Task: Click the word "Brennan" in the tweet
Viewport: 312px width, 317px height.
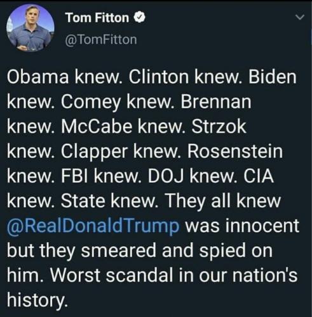Action: (x=216, y=101)
